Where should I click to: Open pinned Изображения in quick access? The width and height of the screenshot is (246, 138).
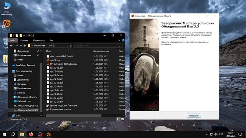[x=24, y=55]
